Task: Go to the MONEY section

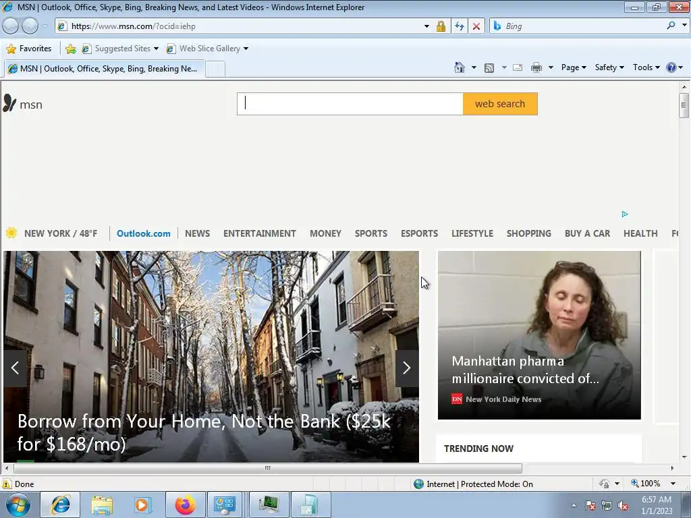Action: tap(326, 233)
